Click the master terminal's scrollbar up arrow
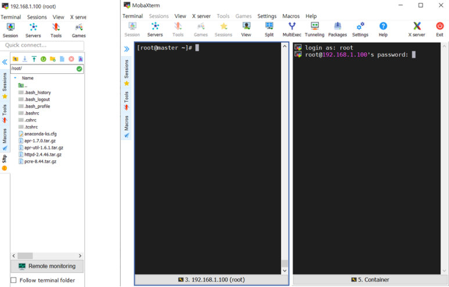Screen dimensions: 449x287 click(x=285, y=46)
